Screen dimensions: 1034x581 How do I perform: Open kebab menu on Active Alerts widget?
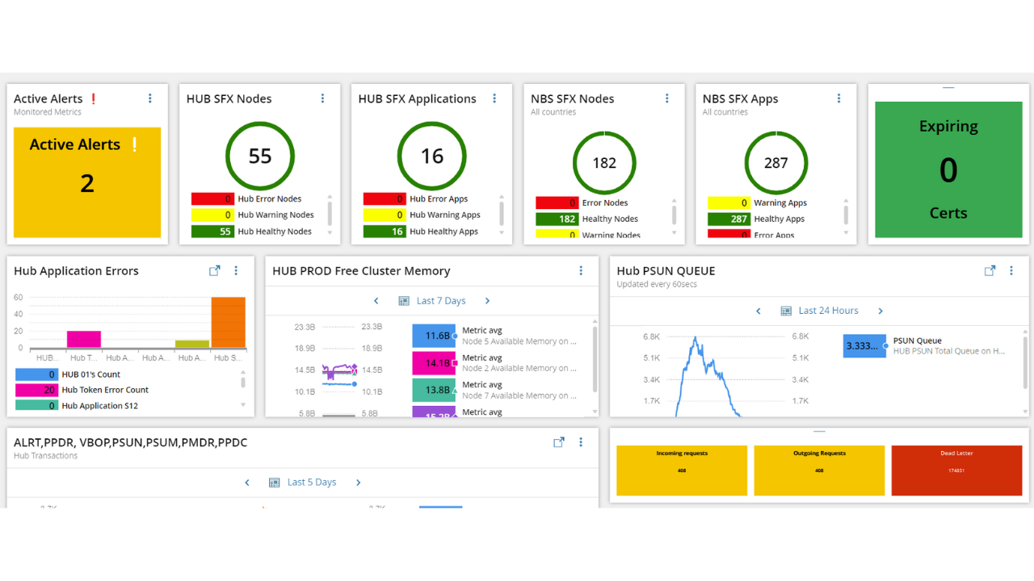(x=150, y=98)
